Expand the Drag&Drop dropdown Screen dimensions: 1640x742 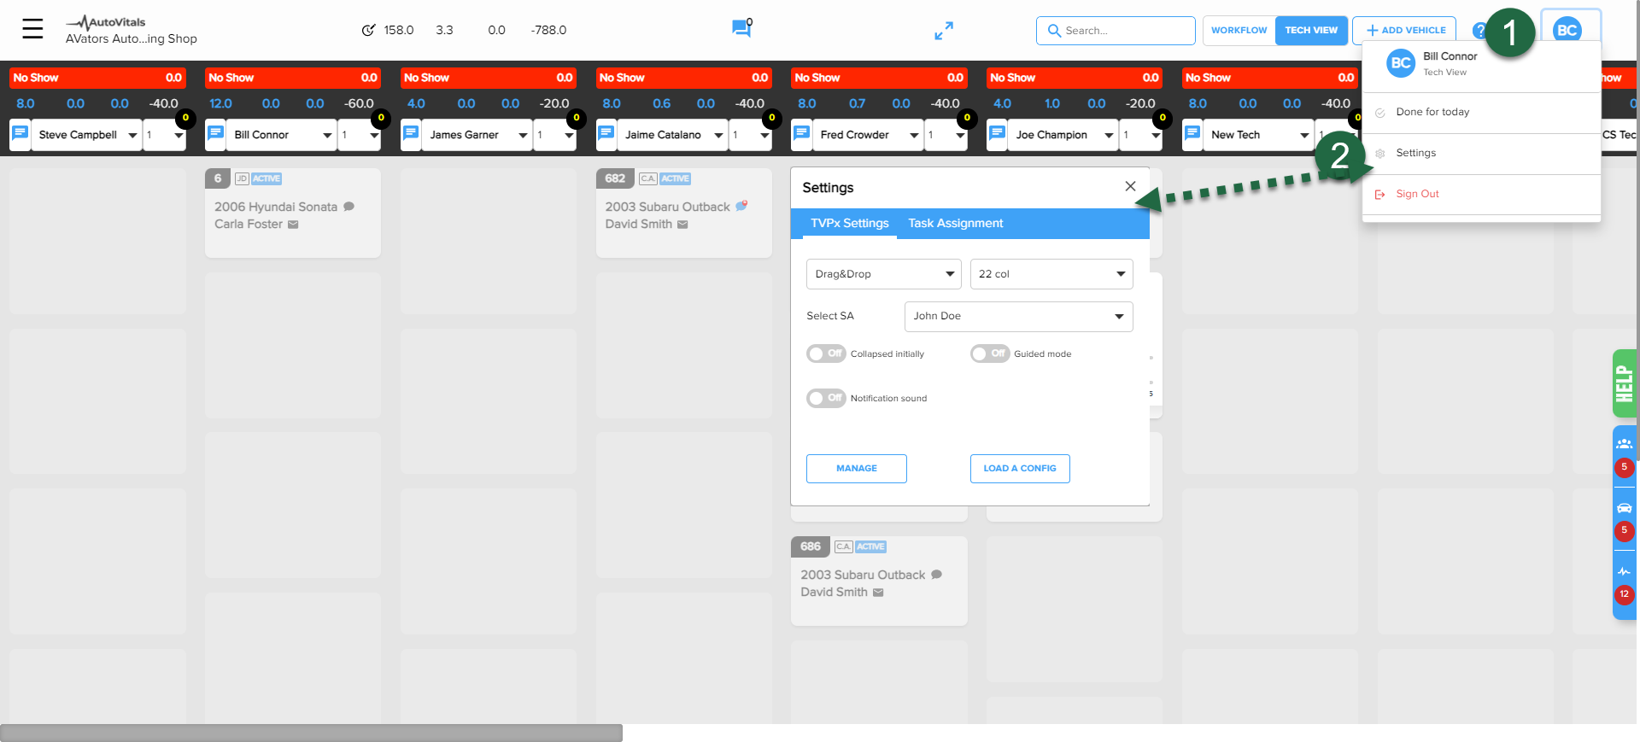[883, 274]
